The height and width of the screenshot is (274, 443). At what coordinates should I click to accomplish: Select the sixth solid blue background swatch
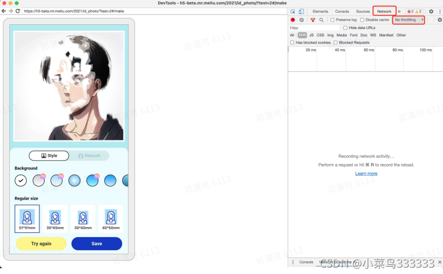point(110,180)
